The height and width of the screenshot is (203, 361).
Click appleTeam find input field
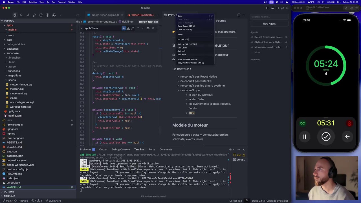tap(102, 28)
